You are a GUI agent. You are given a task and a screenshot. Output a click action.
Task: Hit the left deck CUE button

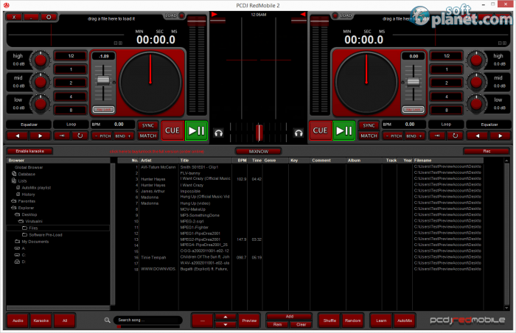(x=172, y=130)
